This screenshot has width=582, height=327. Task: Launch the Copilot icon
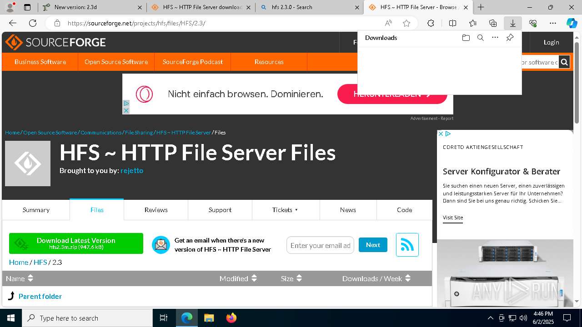(x=572, y=23)
